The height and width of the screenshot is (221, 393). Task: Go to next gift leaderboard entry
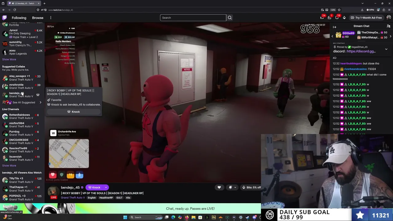coord(390,37)
